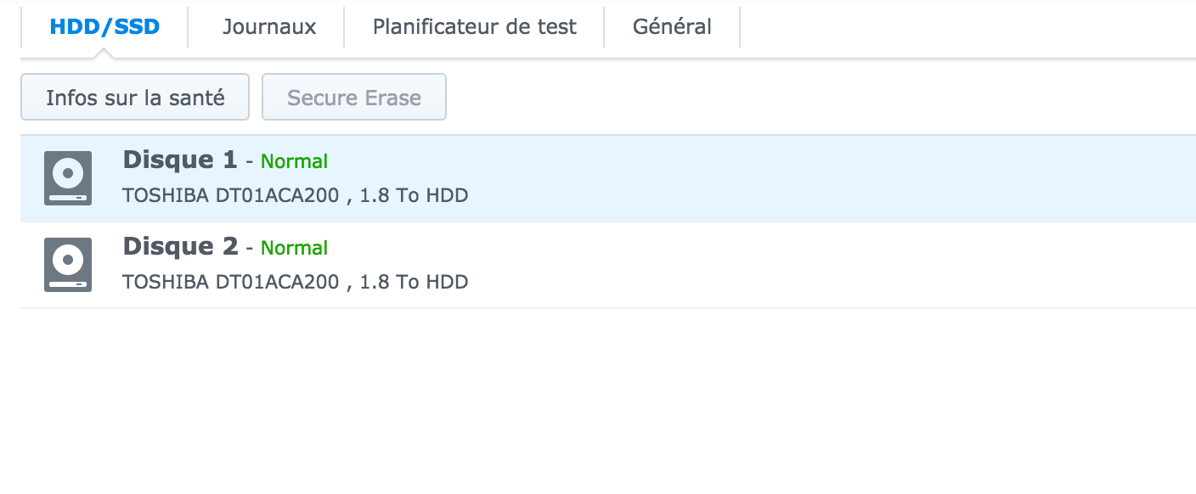Click the Normal status of Disque 2
The height and width of the screenshot is (494, 1196).
(294, 248)
